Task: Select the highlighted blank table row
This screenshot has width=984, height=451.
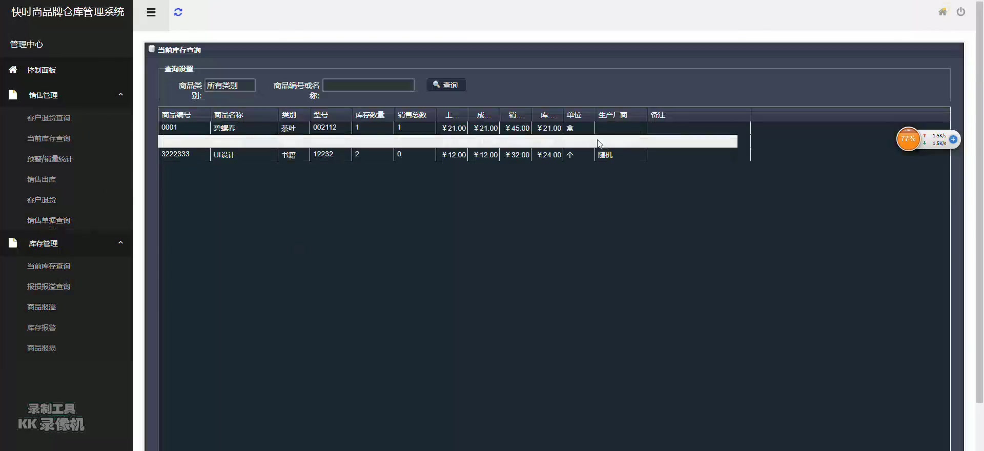Action: coord(448,141)
